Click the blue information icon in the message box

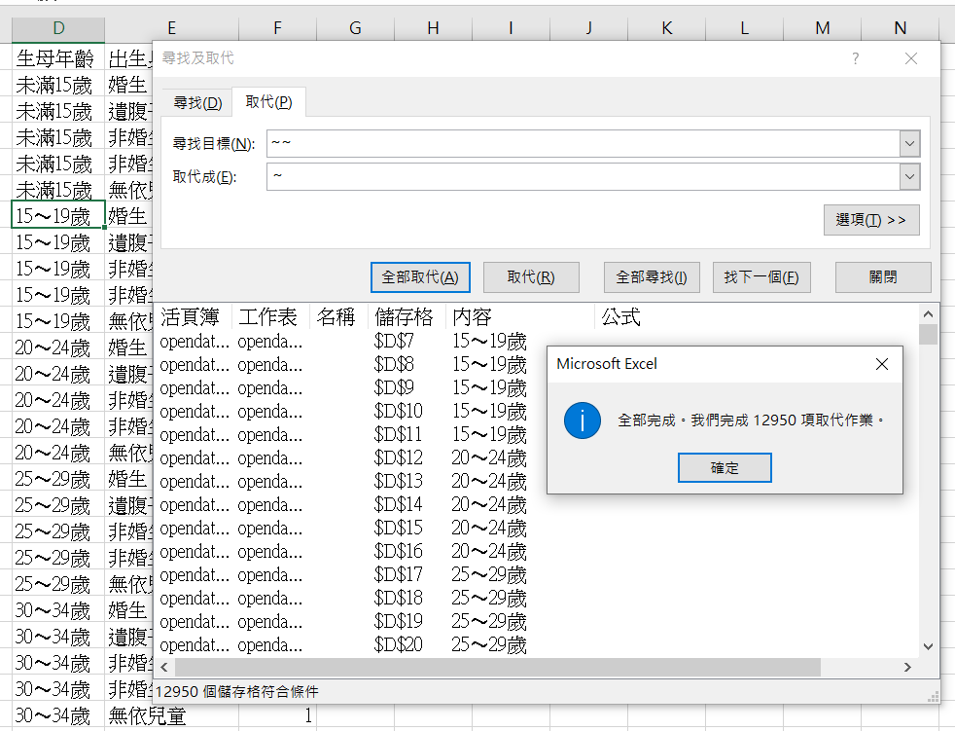click(x=583, y=420)
